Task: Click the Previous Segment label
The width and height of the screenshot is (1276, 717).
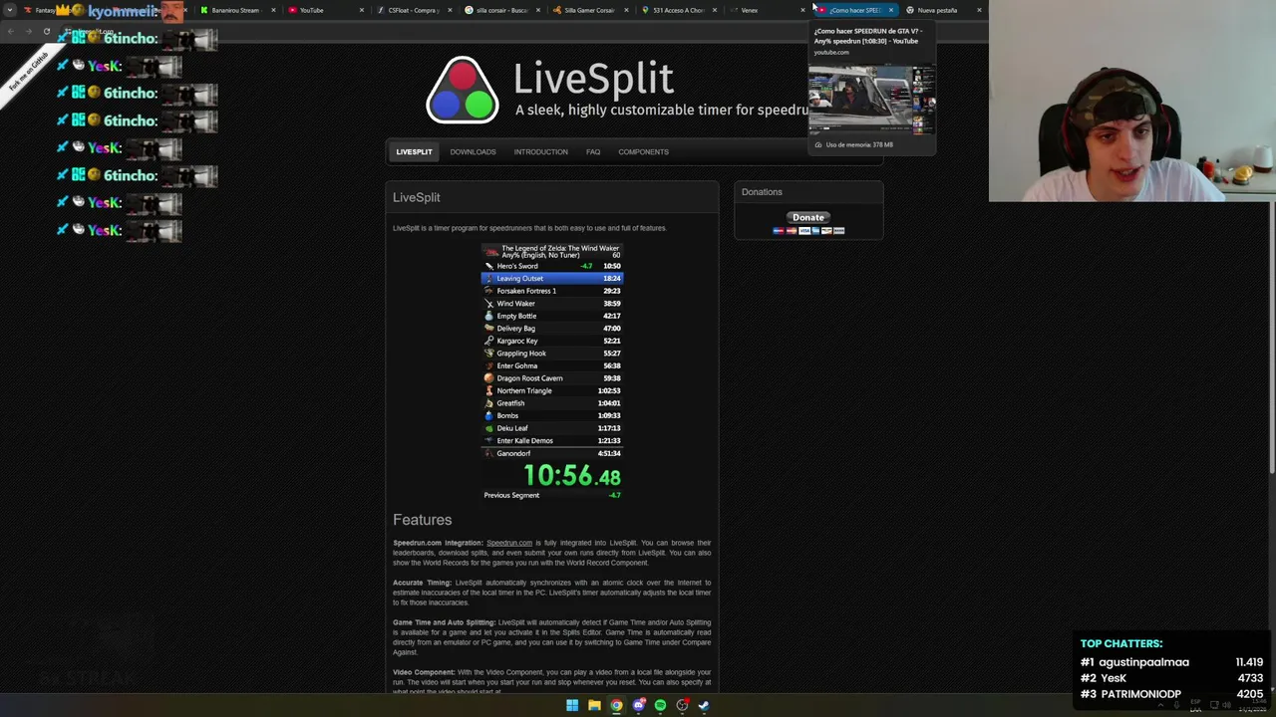Action: click(x=511, y=495)
